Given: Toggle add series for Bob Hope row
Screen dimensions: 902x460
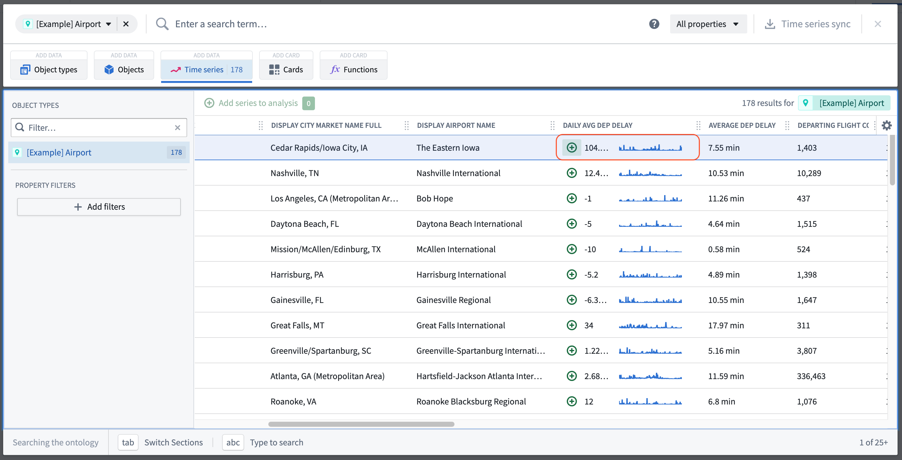Looking at the screenshot, I should pyautogui.click(x=572, y=198).
